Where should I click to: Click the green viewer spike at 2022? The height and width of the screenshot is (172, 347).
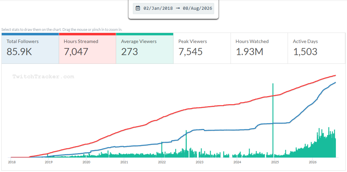pos(162,149)
